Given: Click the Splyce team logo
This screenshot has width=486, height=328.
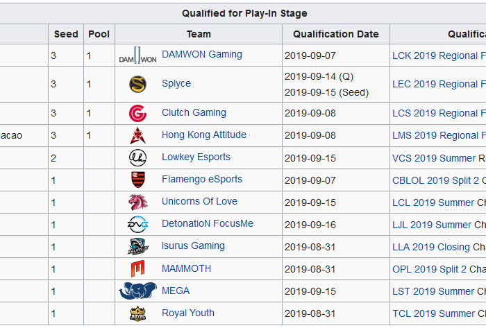Looking at the screenshot, I should pos(137,84).
